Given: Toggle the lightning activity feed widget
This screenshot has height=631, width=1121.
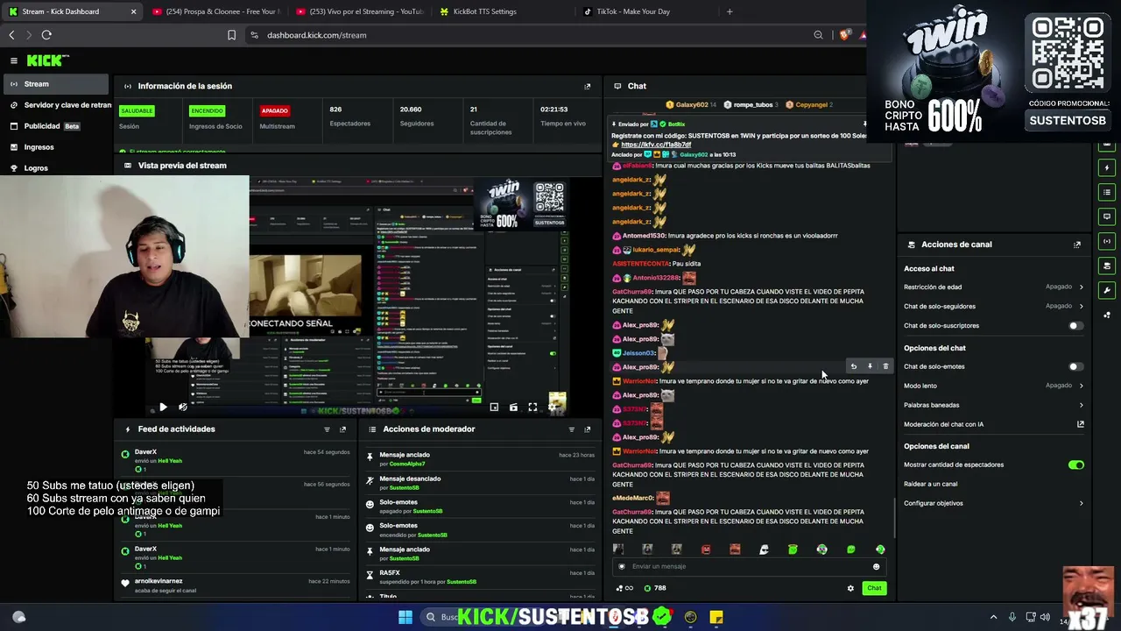Looking at the screenshot, I should tap(1107, 167).
